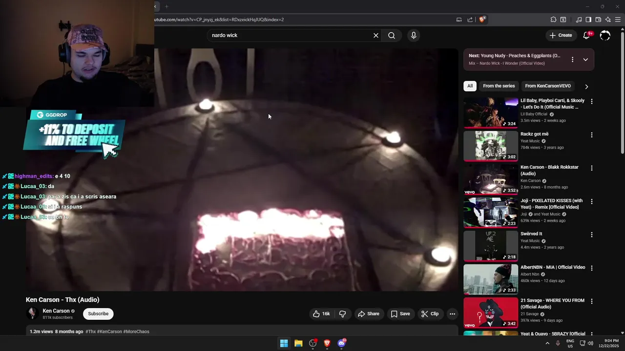Open 'AlbertNBN - MIA | Official Video' title

click(x=553, y=267)
